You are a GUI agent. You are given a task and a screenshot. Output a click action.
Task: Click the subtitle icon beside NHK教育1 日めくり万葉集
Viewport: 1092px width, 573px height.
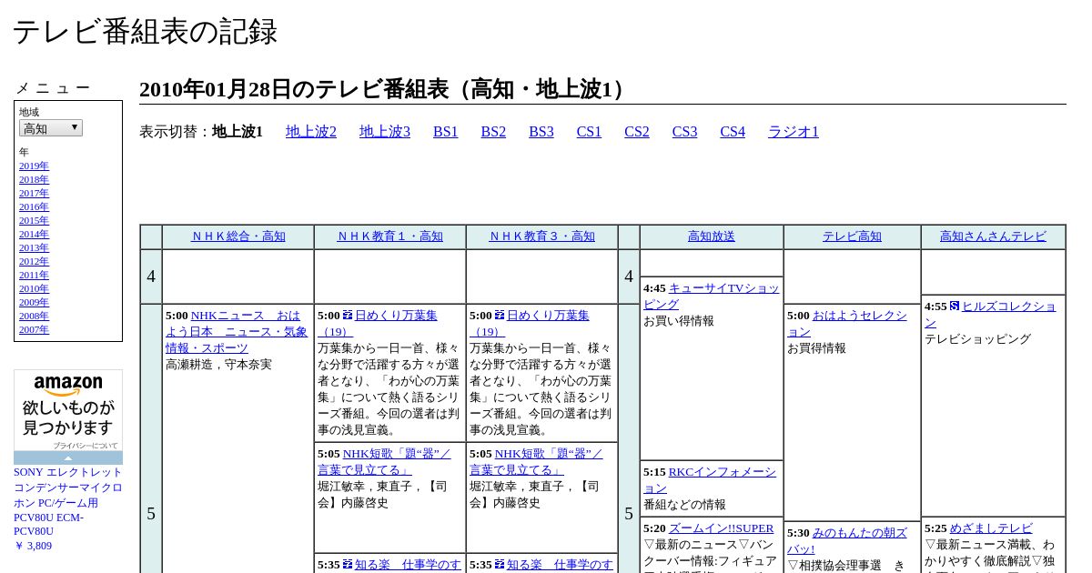point(348,315)
